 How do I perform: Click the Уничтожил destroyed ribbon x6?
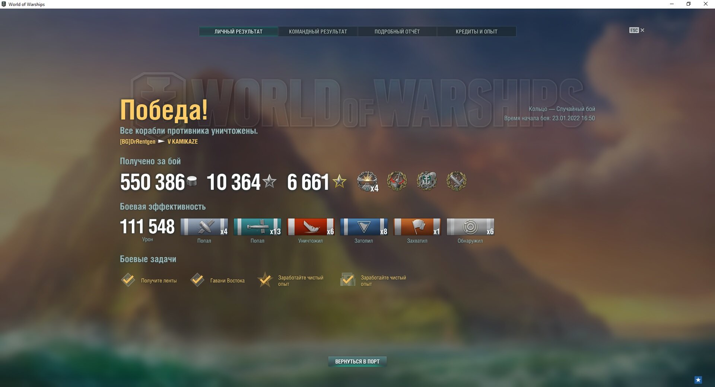pyautogui.click(x=311, y=227)
